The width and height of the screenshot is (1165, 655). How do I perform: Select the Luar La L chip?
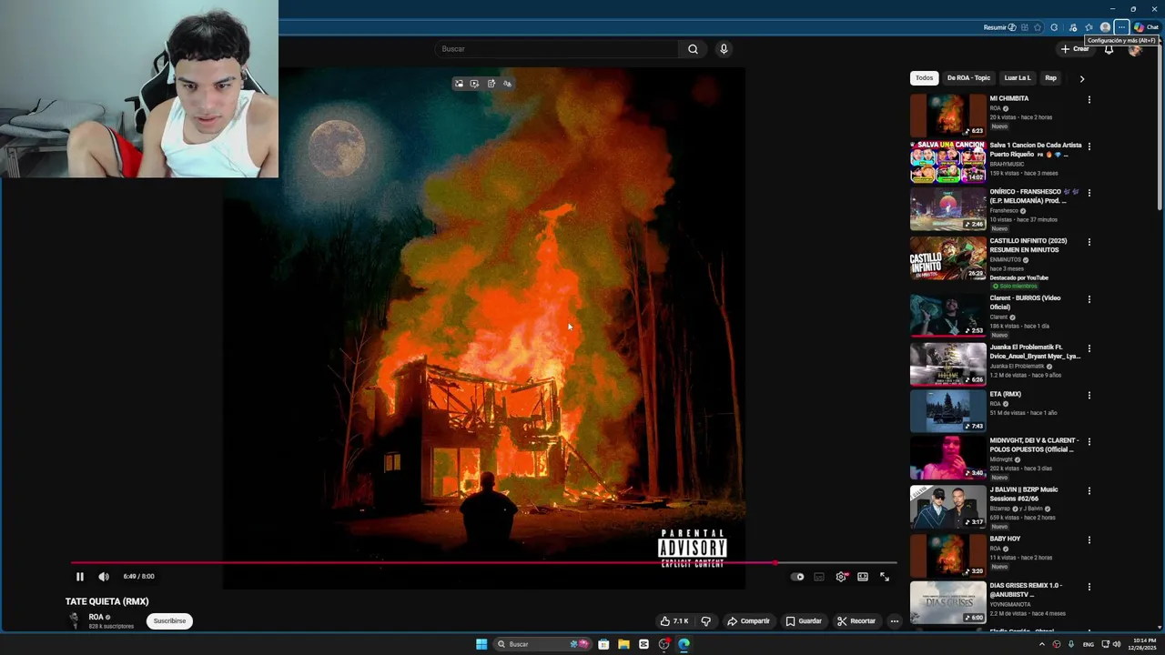coord(1018,78)
